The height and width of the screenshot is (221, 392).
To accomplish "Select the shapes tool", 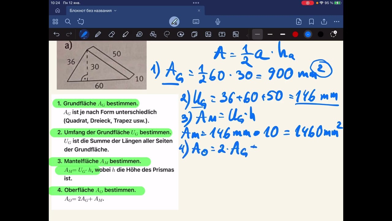I will tap(153, 34).
